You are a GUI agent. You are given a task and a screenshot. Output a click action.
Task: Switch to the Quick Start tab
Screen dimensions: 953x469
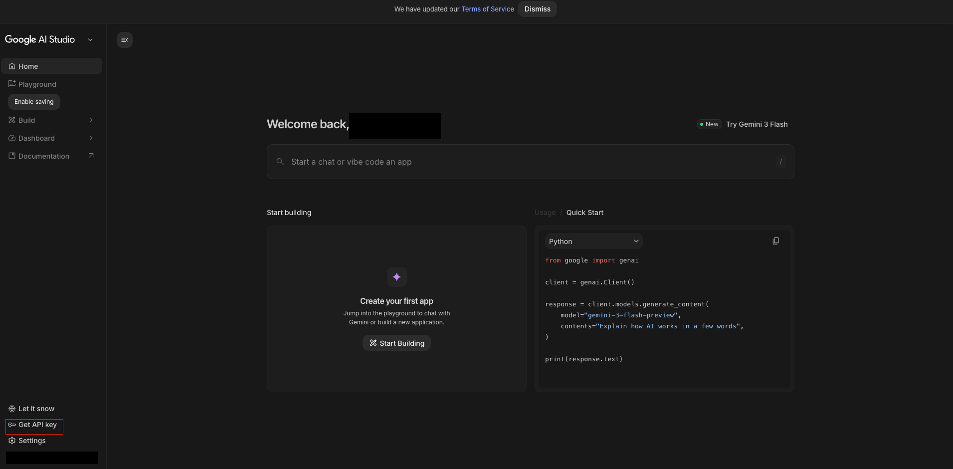click(585, 213)
